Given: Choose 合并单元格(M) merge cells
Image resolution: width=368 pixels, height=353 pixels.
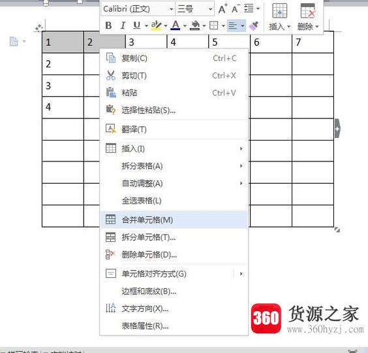Looking at the screenshot, I should click(x=174, y=220).
